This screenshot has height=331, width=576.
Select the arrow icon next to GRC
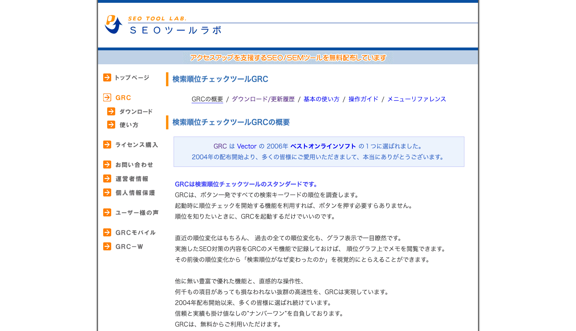click(107, 97)
